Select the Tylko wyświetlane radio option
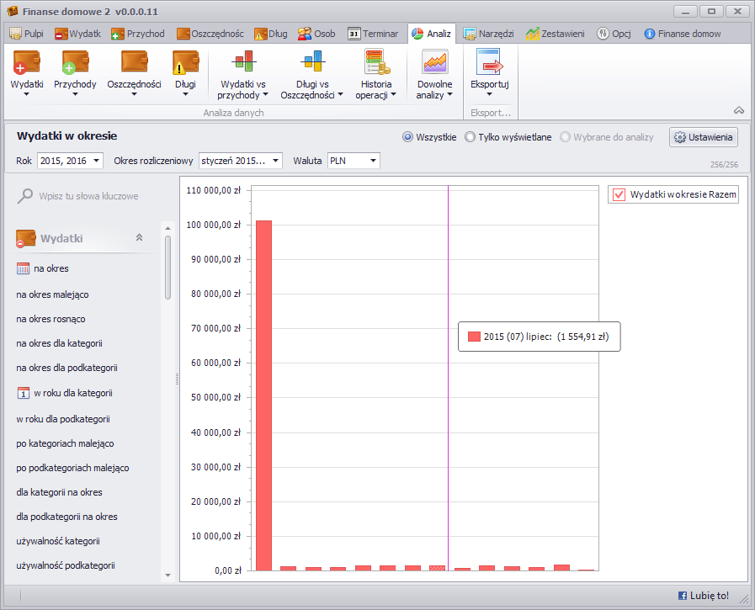Viewport: 755px width, 610px height. (x=470, y=137)
